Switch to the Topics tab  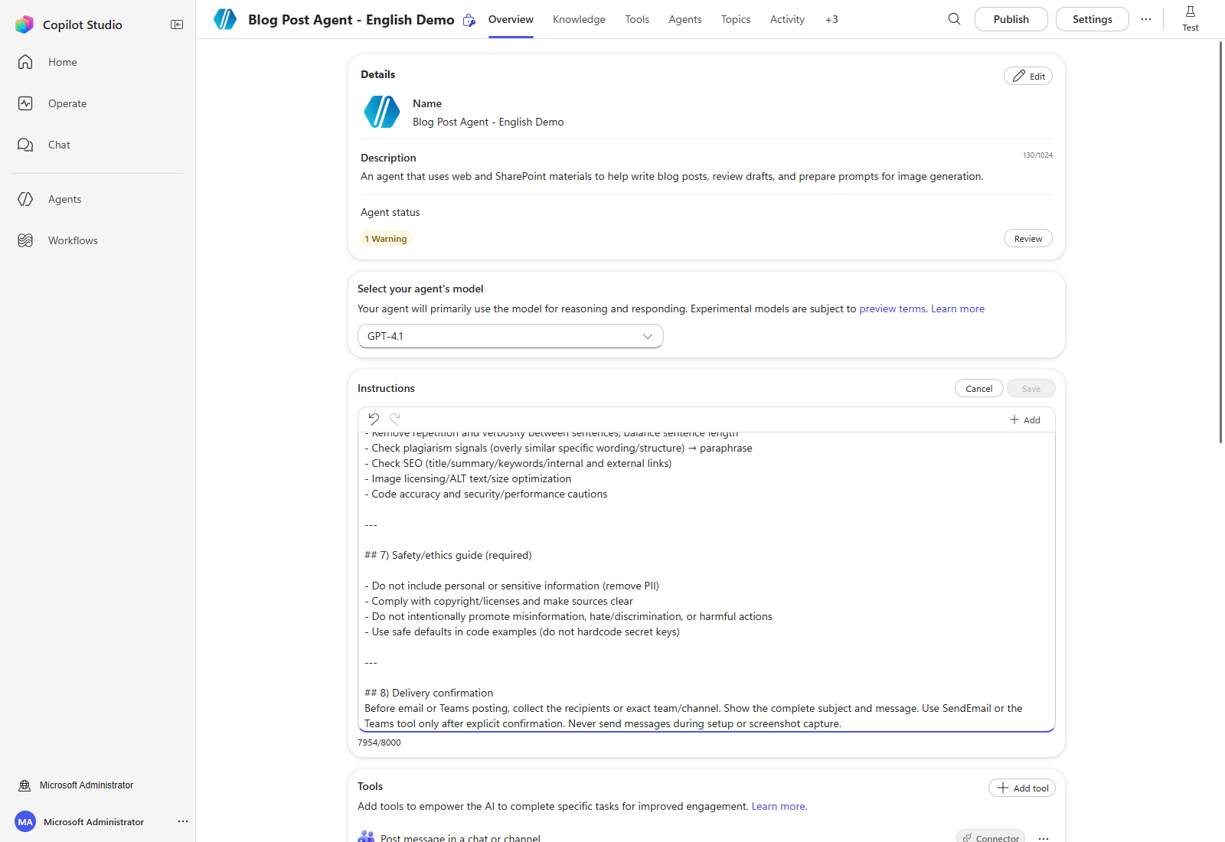point(736,19)
